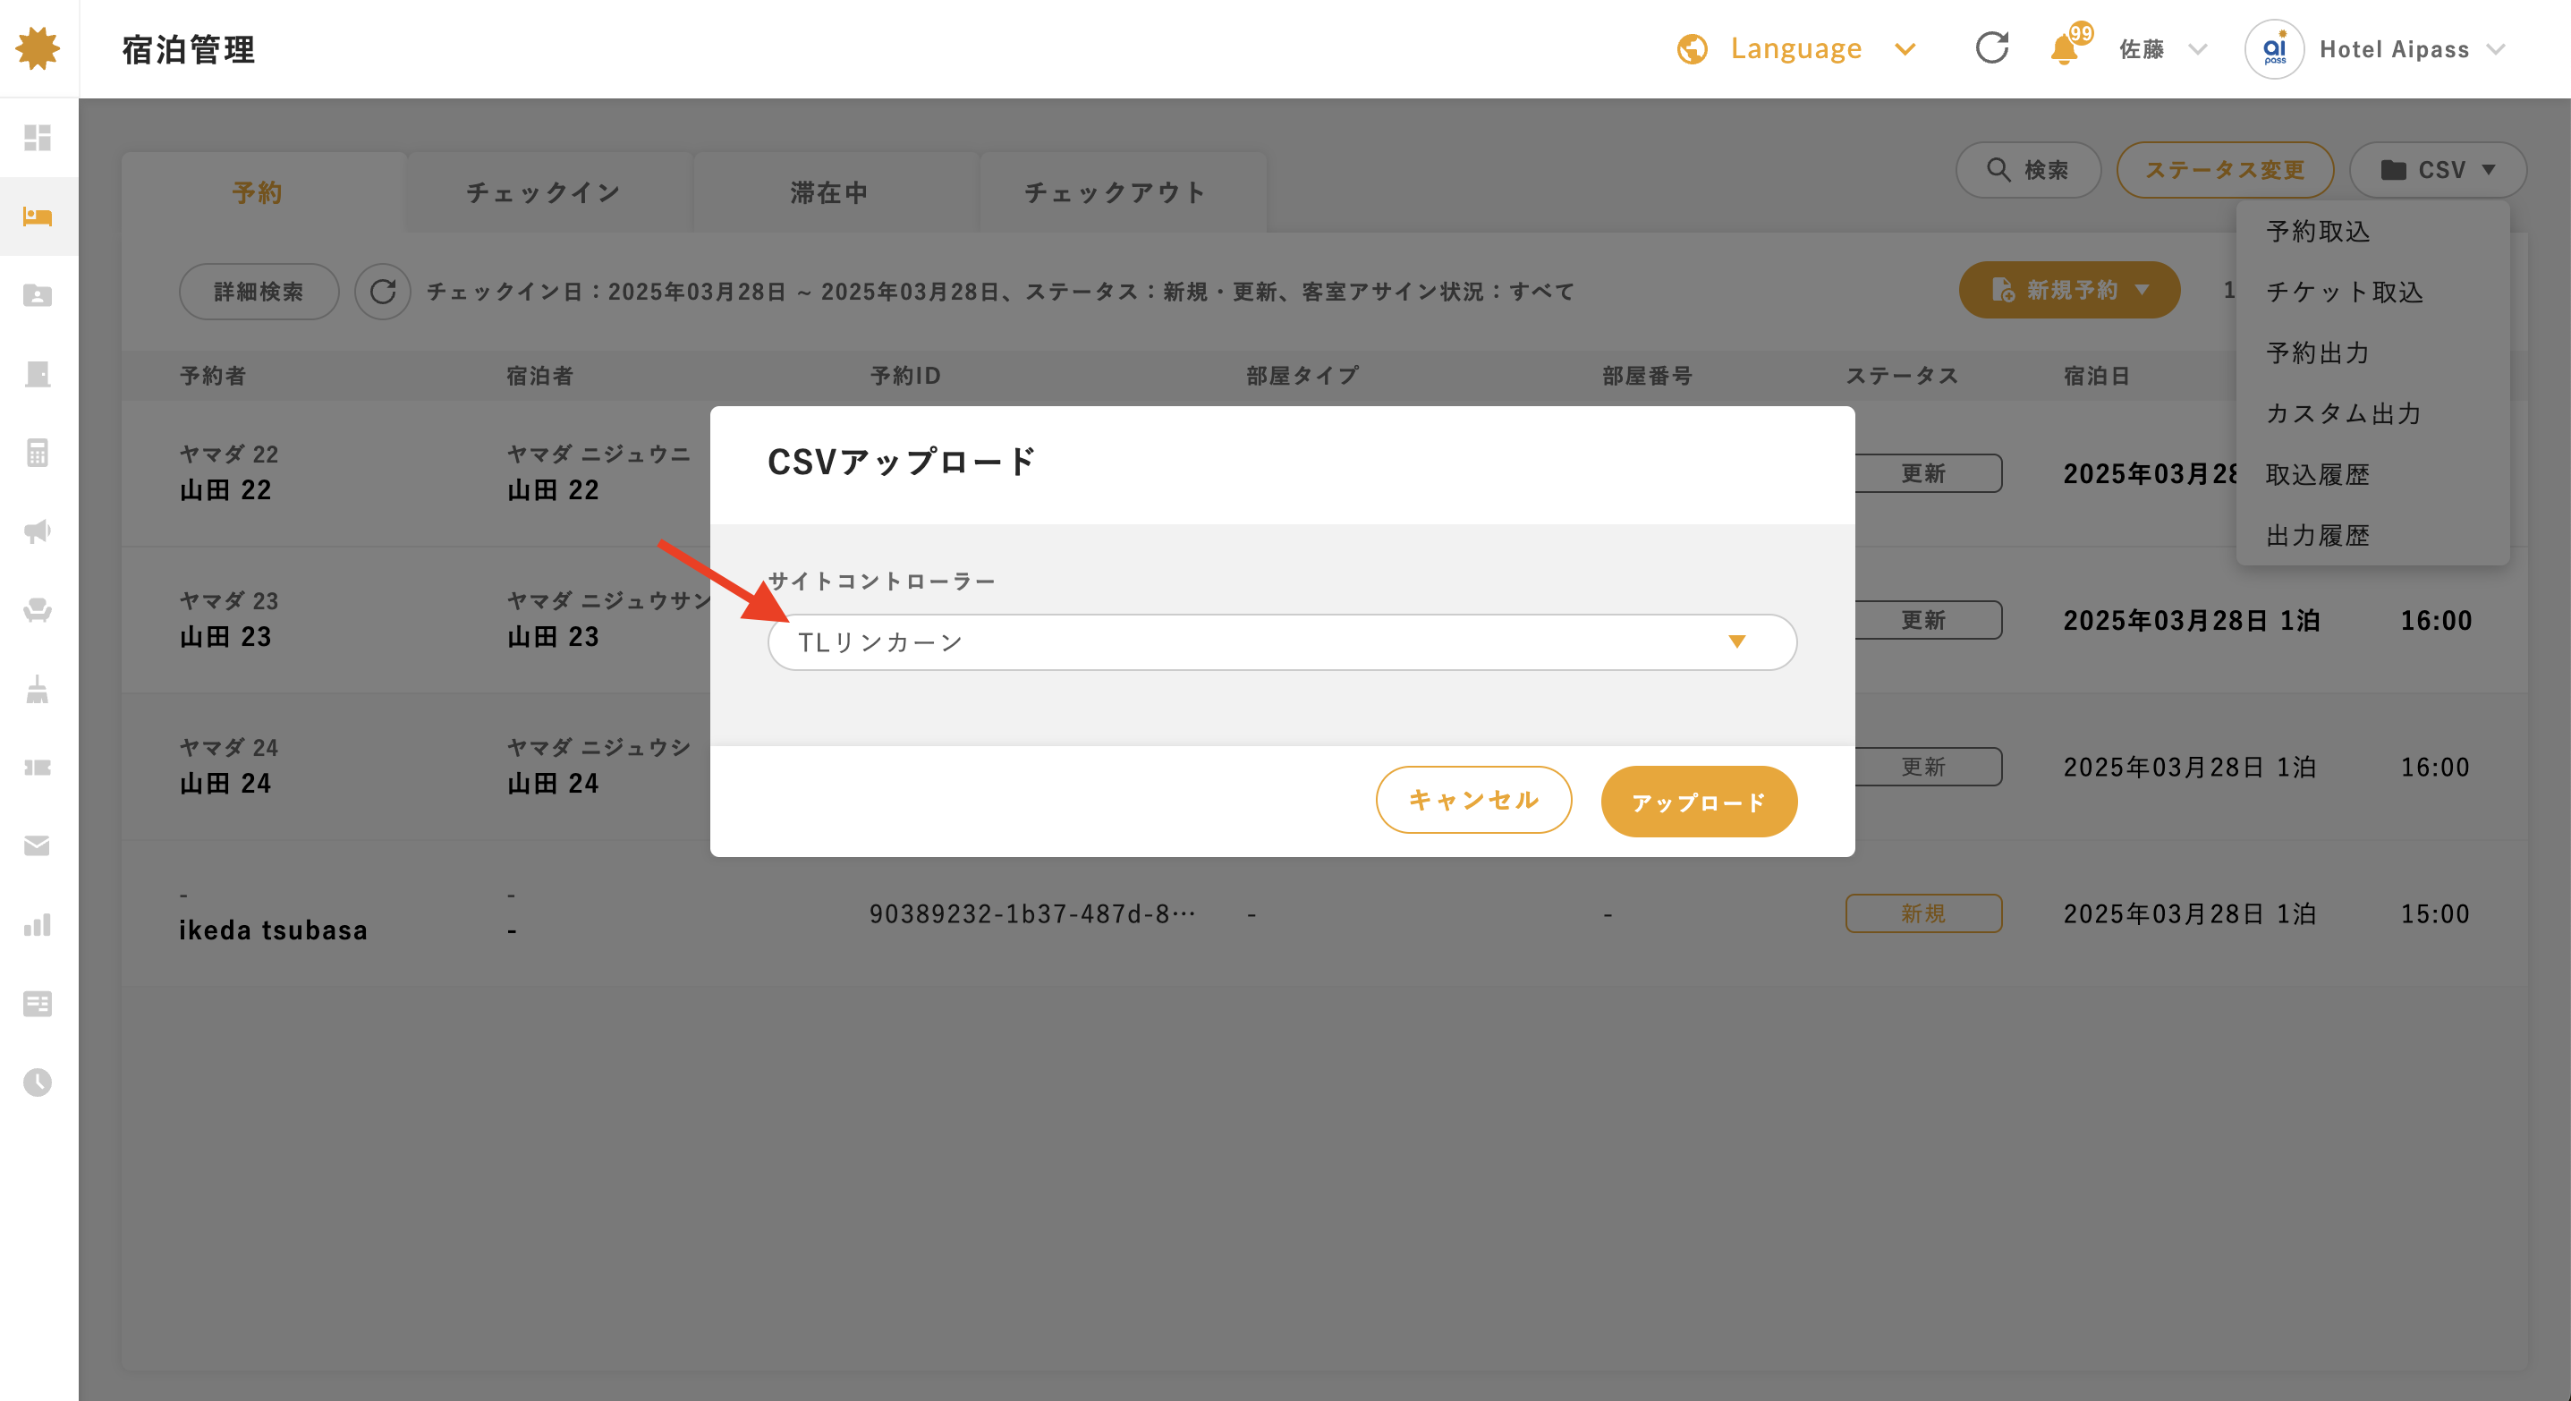Select 取込履歴 from the CSV menu
2571x1401 pixels.
click(2372, 475)
